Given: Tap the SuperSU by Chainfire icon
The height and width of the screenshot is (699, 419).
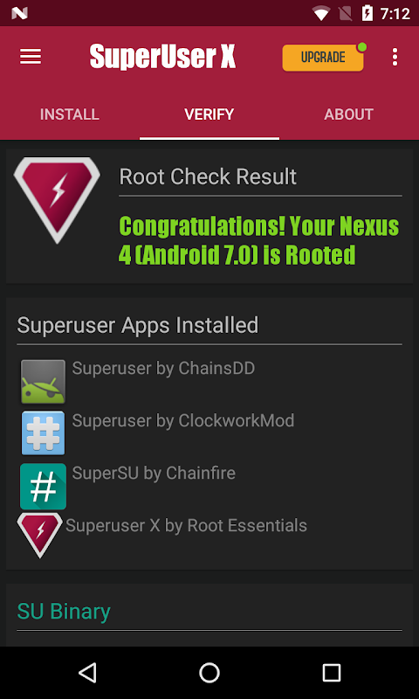Looking at the screenshot, I should point(43,486).
